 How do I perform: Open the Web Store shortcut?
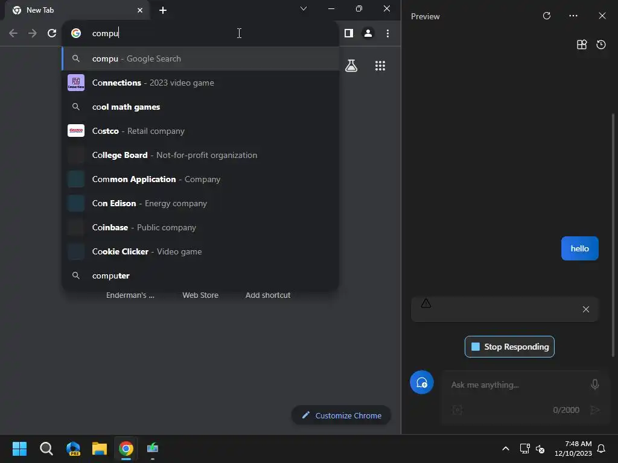click(200, 295)
